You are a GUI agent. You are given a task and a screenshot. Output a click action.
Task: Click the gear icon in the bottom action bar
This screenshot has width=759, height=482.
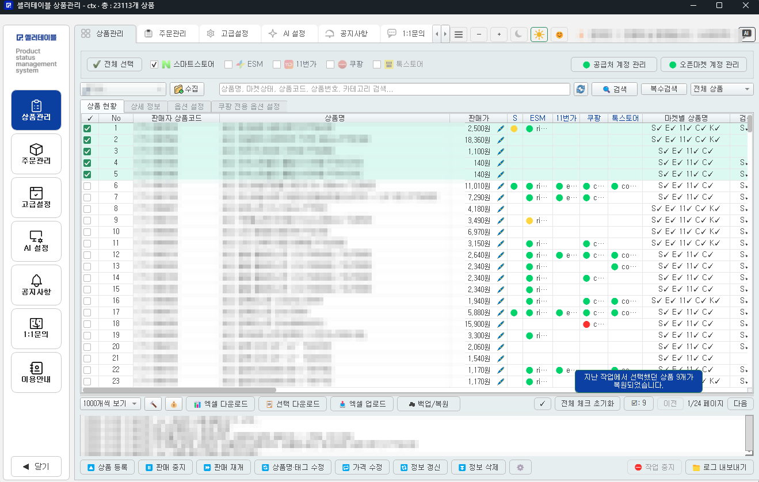[520, 467]
